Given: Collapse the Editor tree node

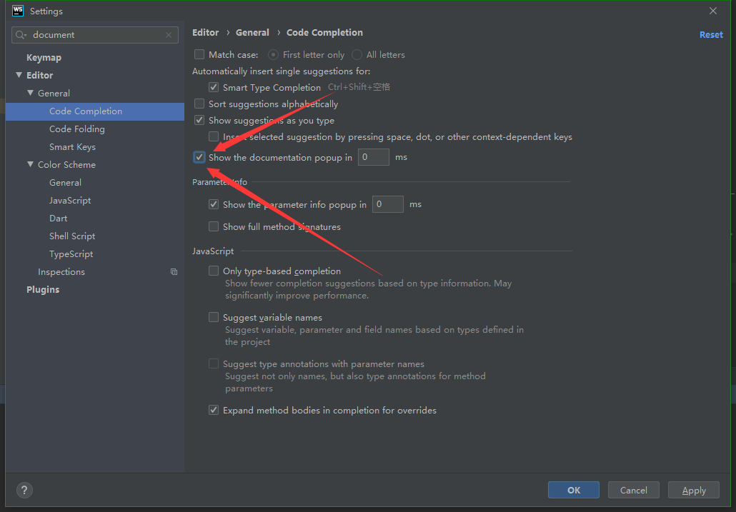Looking at the screenshot, I should (18, 75).
